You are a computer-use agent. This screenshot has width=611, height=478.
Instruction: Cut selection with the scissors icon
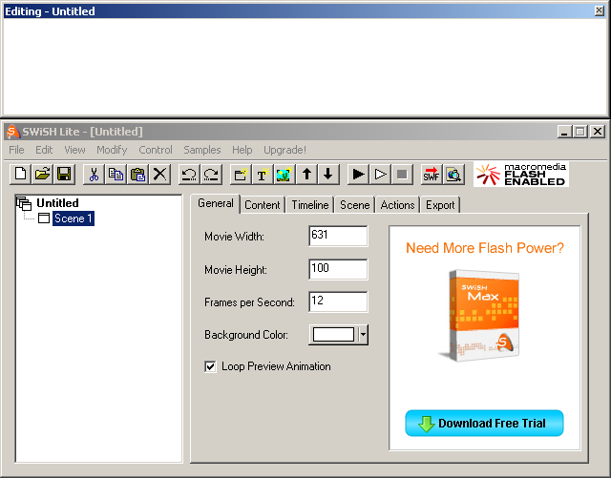click(94, 174)
